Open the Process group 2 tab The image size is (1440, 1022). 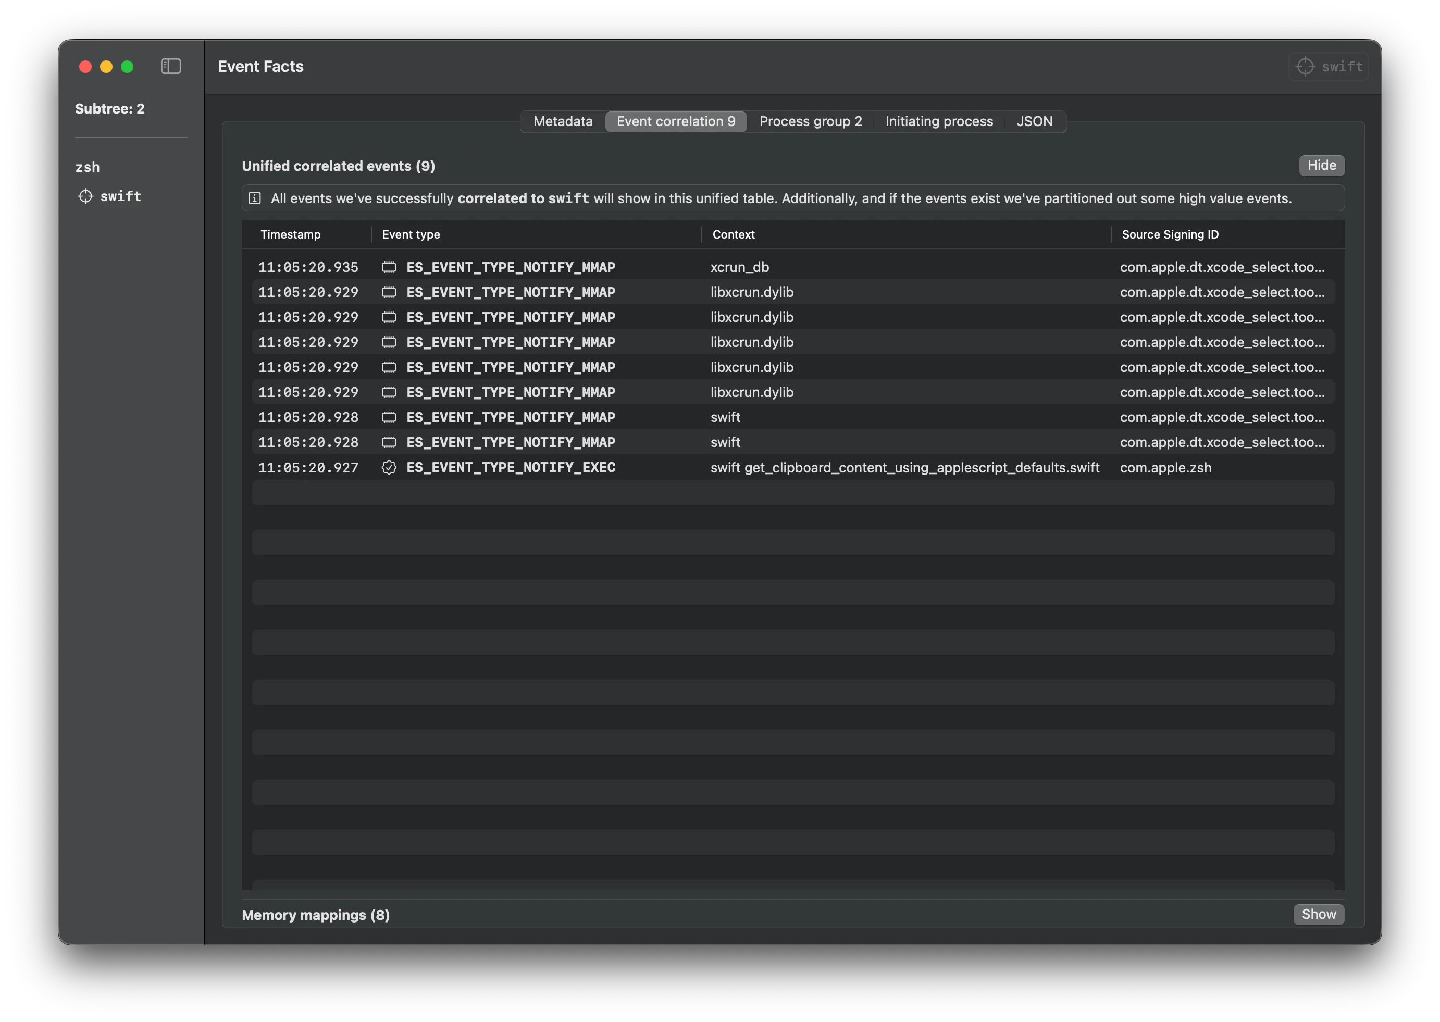tap(810, 121)
